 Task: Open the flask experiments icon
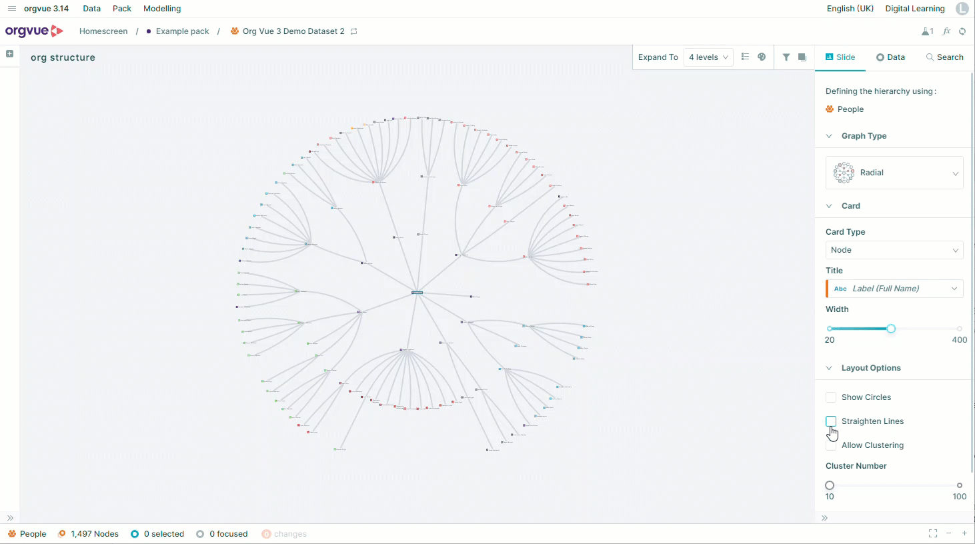[x=928, y=31]
